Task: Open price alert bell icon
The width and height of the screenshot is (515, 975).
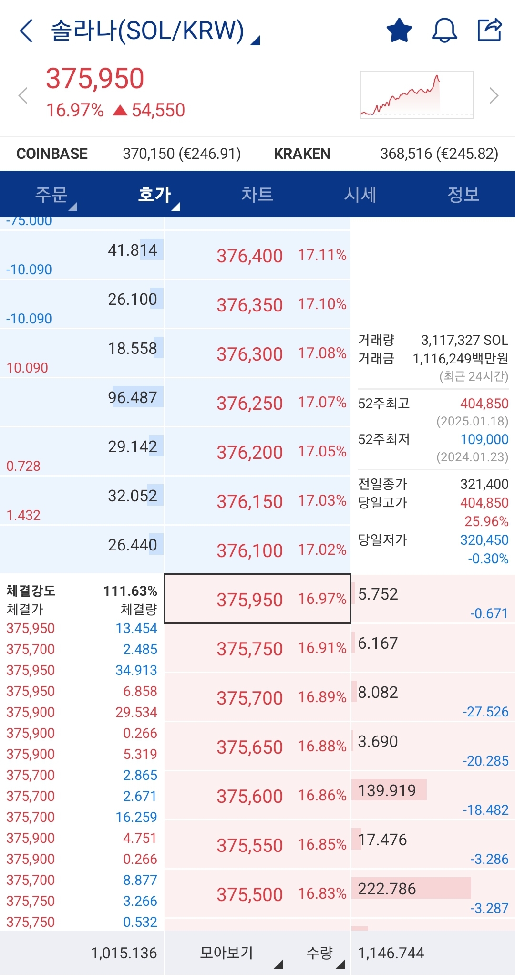Action: 444,31
